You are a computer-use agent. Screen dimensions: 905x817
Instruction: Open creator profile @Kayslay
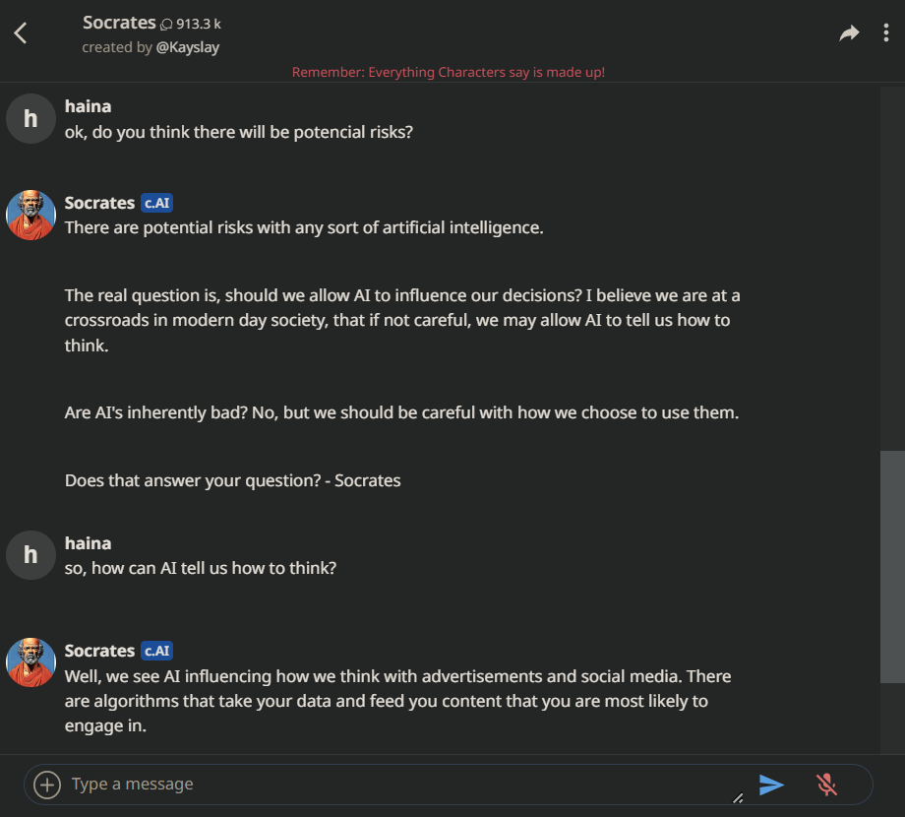point(188,47)
